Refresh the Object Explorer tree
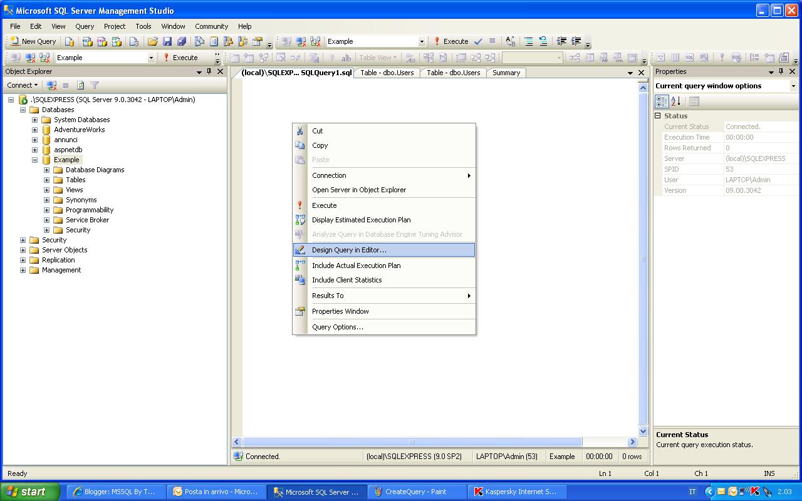Viewport: 802px width, 501px height. tap(80, 85)
